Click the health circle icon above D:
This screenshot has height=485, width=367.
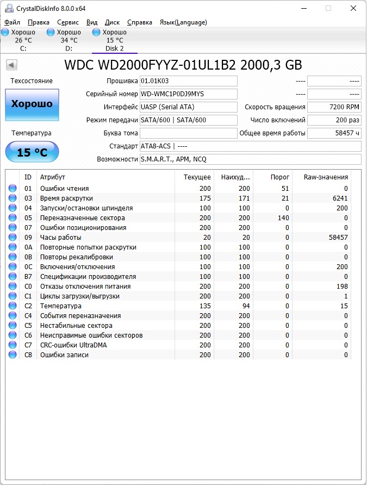pos(51,32)
